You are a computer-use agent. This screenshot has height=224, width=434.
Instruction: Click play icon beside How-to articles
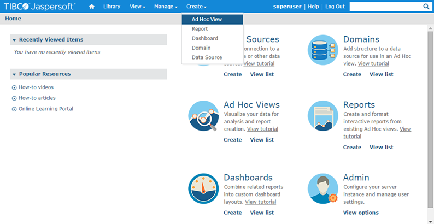pyautogui.click(x=14, y=98)
